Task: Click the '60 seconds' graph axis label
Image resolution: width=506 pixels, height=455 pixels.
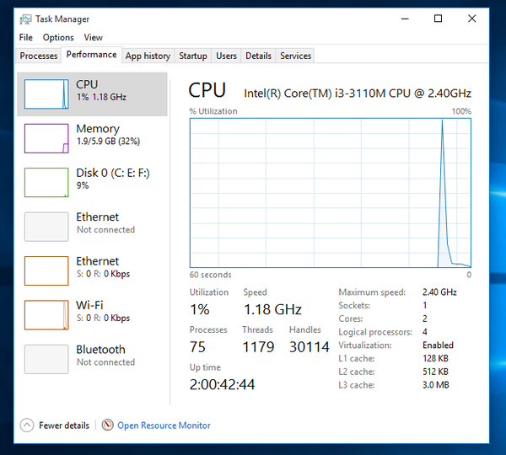Action: (x=210, y=275)
